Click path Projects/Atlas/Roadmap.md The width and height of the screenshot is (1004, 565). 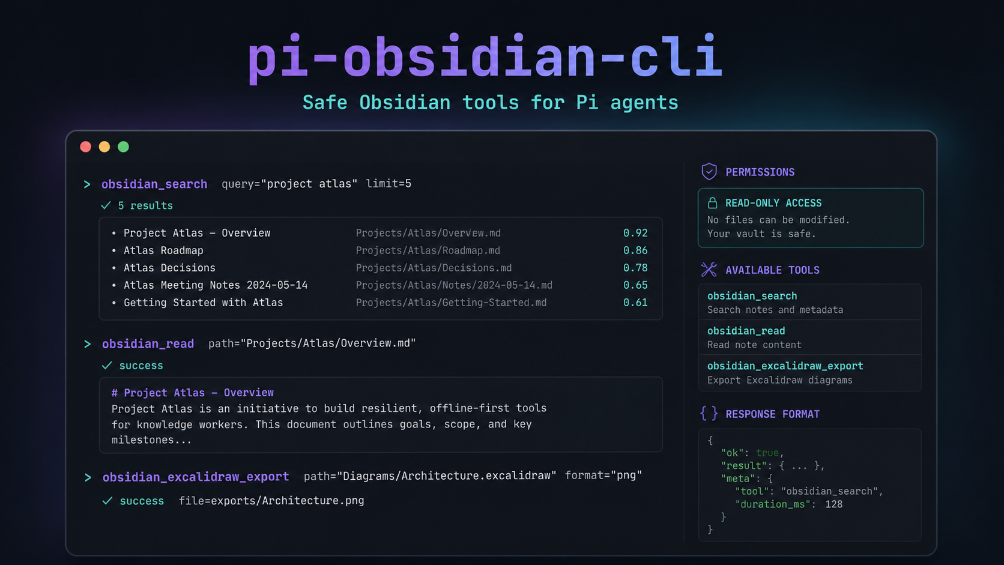tap(428, 250)
